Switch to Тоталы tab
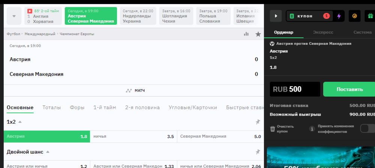 click(52, 108)
